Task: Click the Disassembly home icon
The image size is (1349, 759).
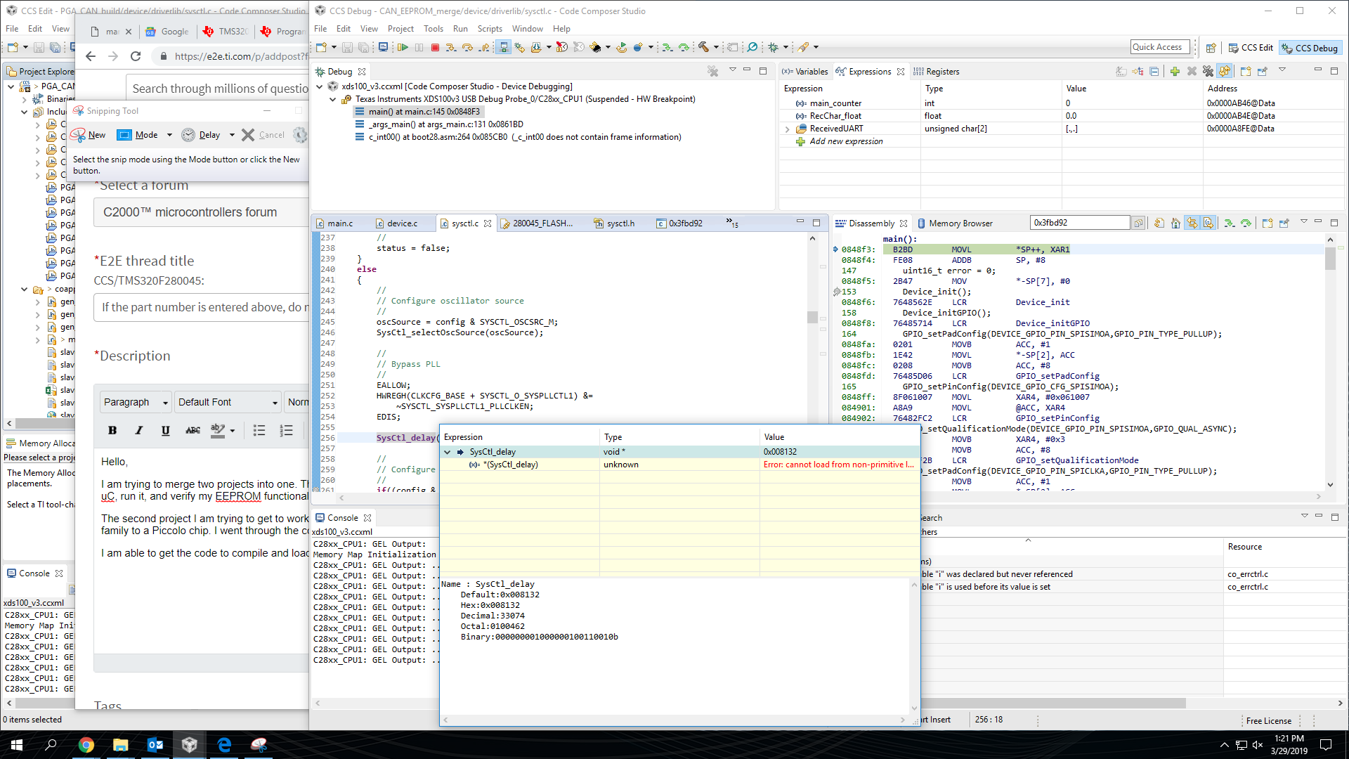Action: (x=1175, y=223)
